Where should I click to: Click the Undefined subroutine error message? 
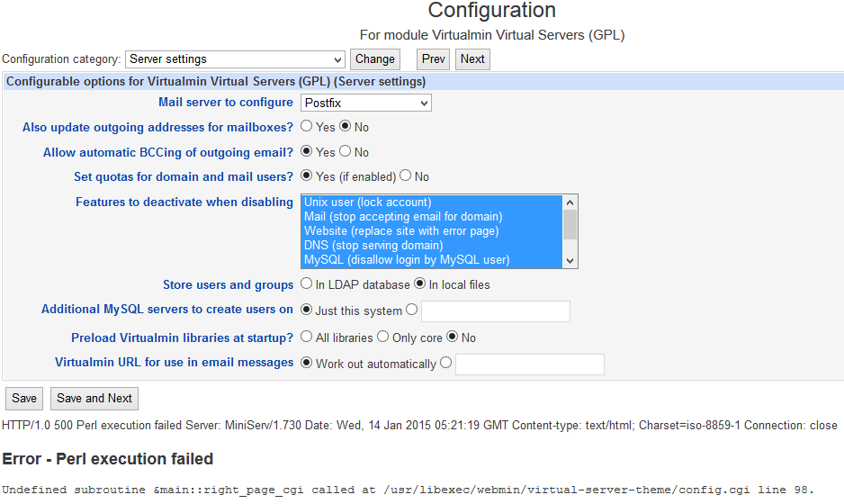tap(408, 490)
